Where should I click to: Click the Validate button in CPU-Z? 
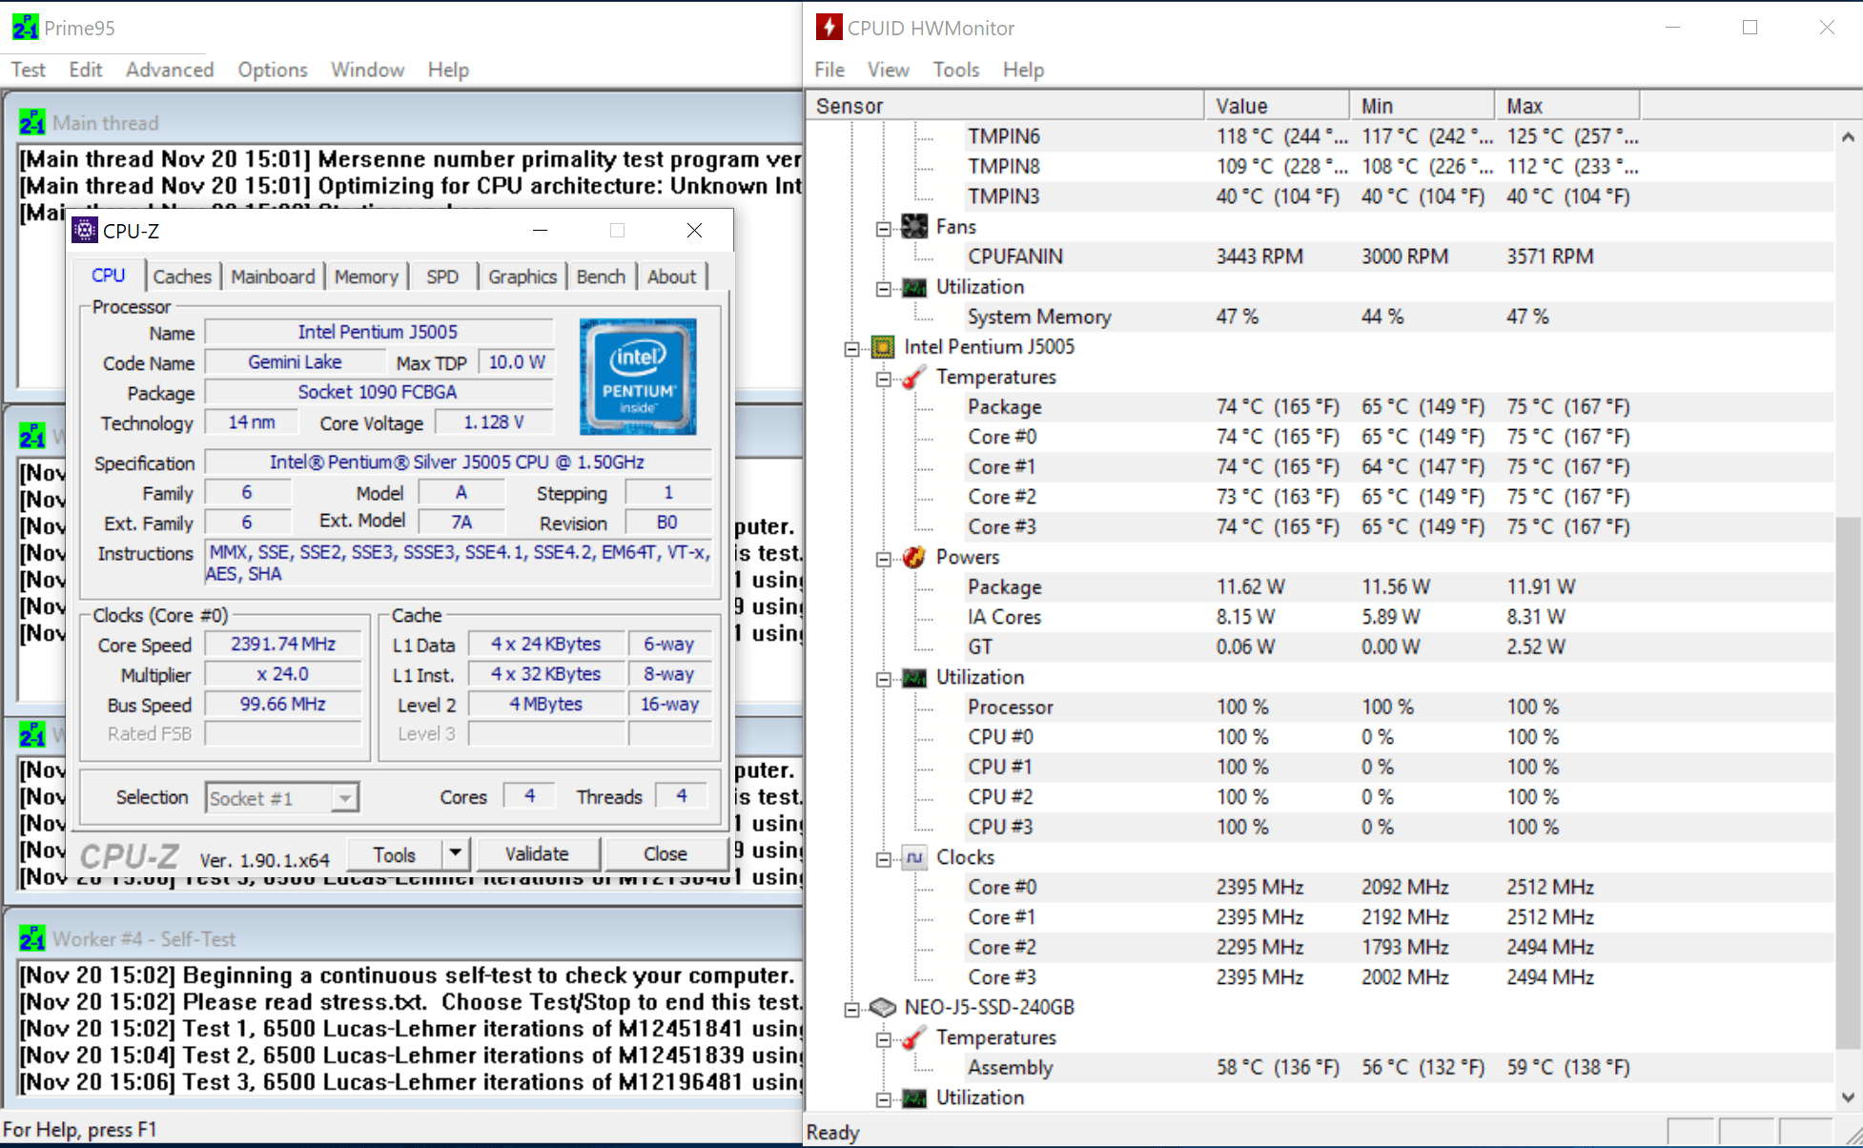point(537,853)
